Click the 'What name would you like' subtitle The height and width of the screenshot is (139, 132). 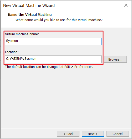[x=59, y=20]
